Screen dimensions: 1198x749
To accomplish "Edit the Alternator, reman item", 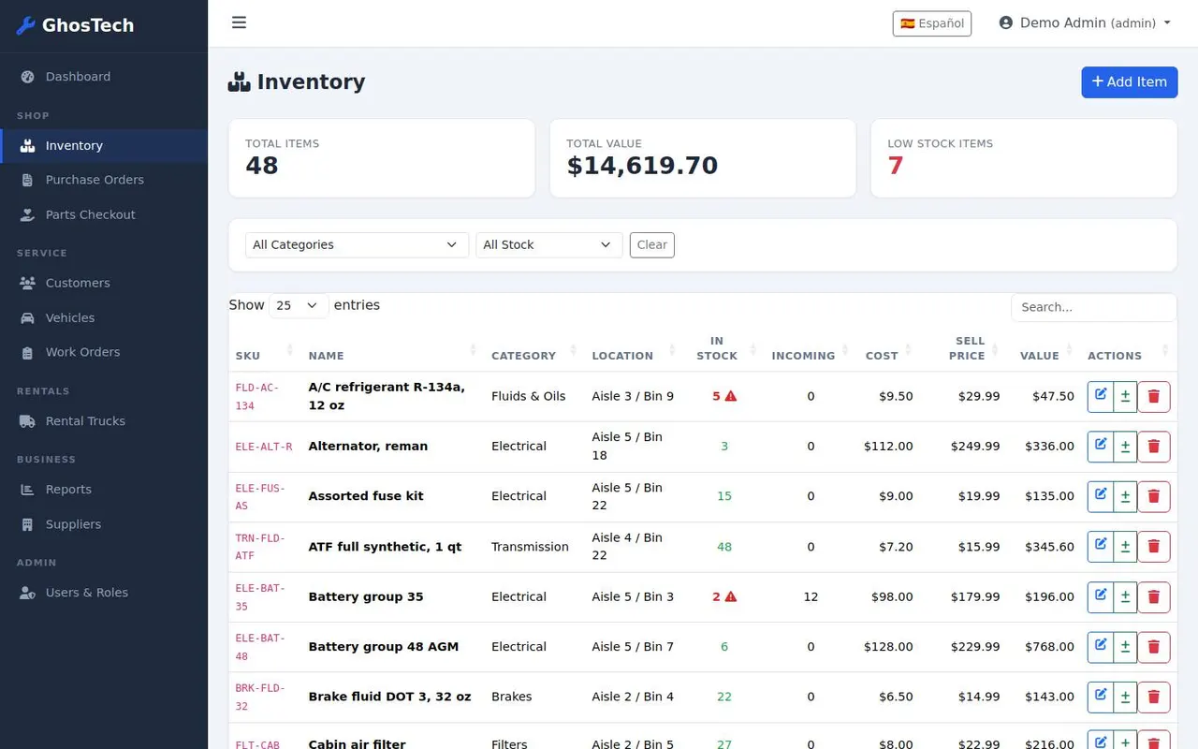I will point(1101,447).
